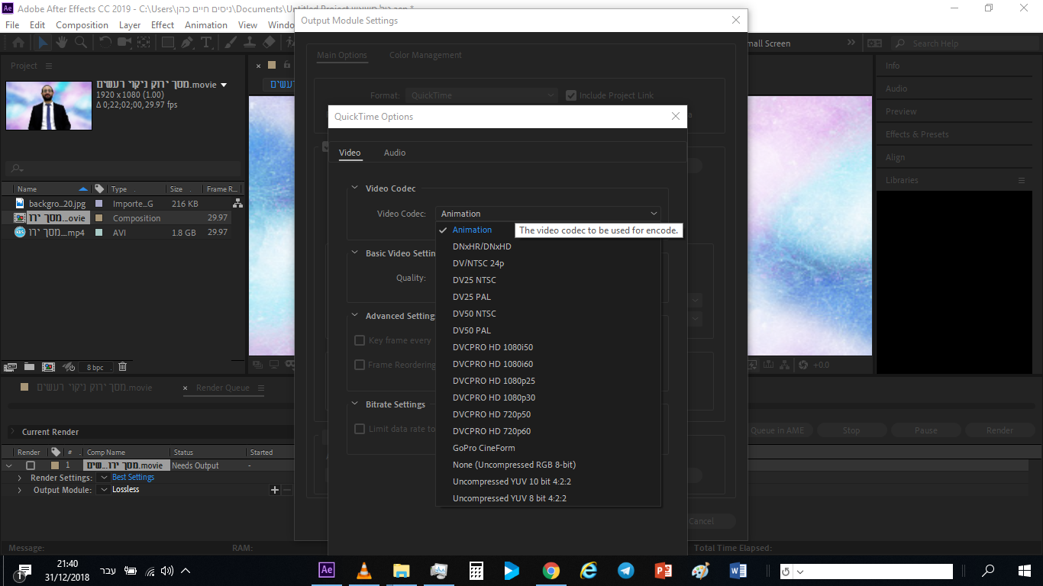Delete selected project item via trash icon
Viewport: 1043px width, 586px height.
coord(122,367)
